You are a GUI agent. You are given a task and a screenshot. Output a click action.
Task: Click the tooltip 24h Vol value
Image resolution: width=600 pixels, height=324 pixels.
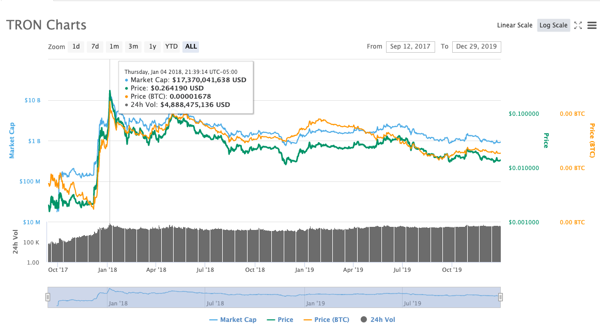[x=195, y=105]
